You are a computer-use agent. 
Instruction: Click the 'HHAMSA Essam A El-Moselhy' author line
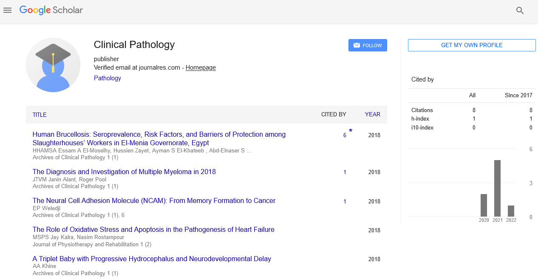(x=142, y=151)
